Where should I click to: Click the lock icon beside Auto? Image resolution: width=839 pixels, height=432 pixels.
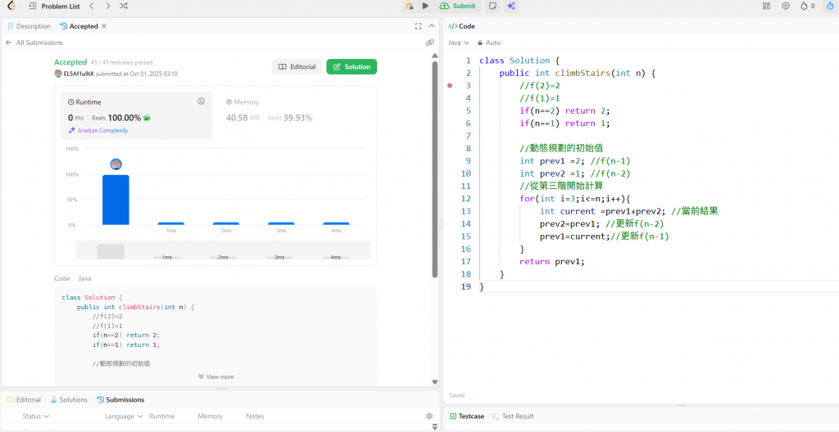[x=480, y=43]
